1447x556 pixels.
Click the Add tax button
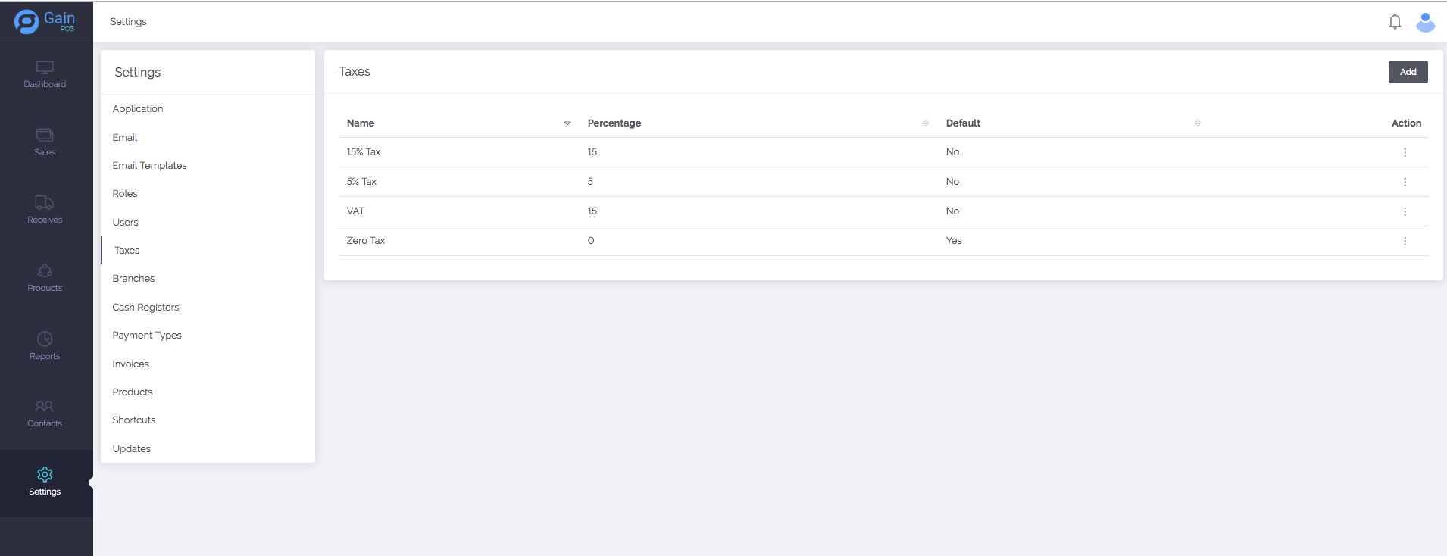(1408, 72)
